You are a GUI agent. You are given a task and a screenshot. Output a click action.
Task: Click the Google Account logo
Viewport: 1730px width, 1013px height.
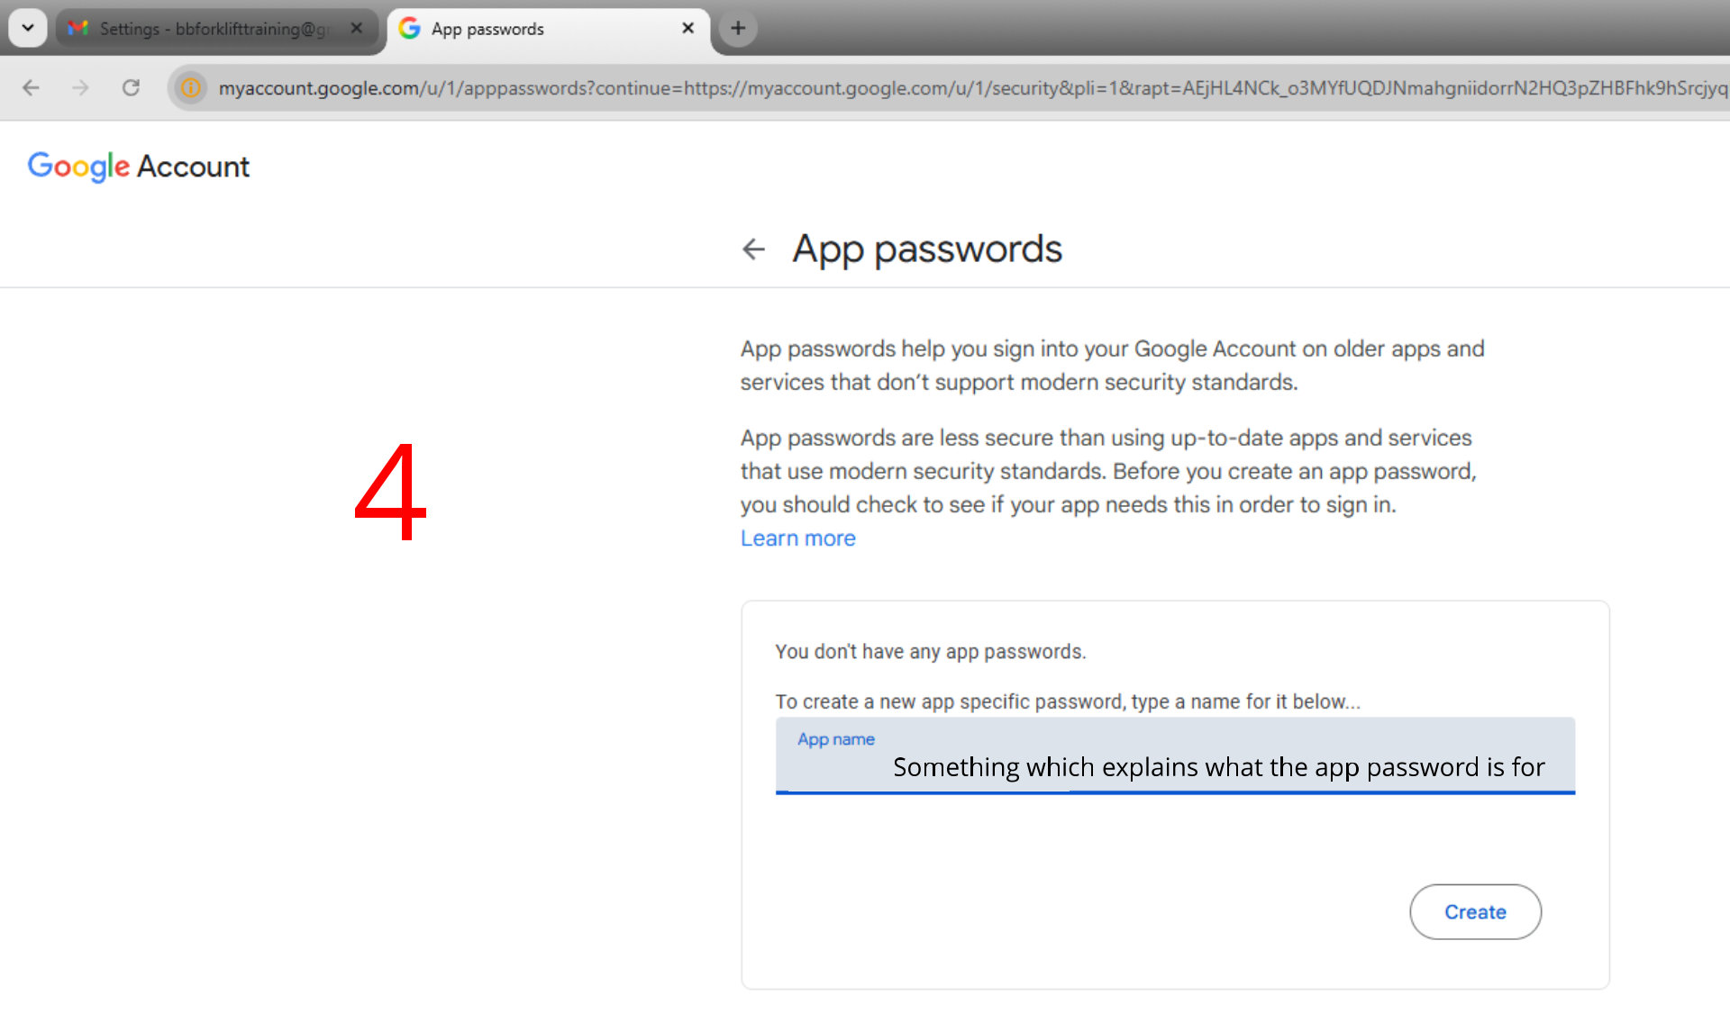(x=139, y=167)
